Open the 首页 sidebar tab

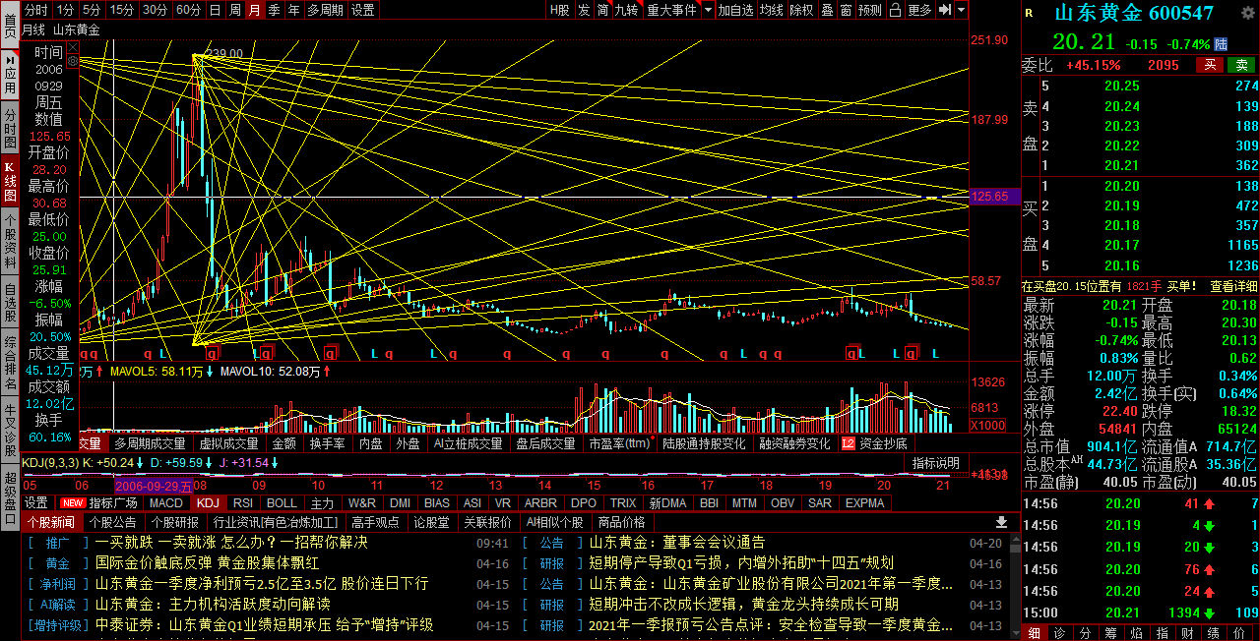(10, 24)
